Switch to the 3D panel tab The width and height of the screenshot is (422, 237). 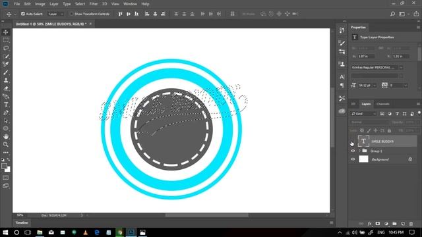(x=353, y=104)
